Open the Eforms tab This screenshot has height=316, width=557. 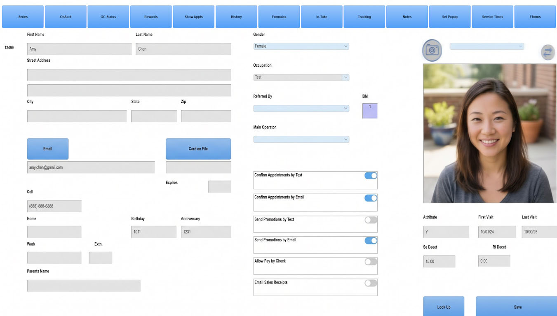[x=535, y=17]
